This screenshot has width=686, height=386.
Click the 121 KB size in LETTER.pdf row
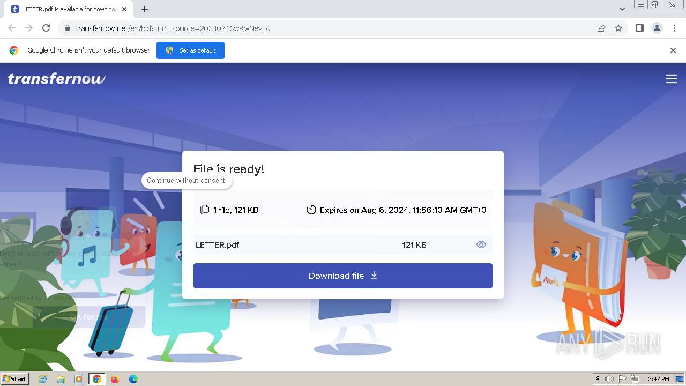(x=414, y=245)
